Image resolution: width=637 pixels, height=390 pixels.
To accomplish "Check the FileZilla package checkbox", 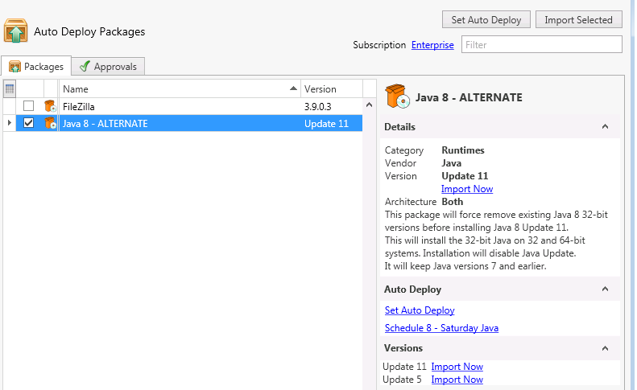I will point(28,106).
